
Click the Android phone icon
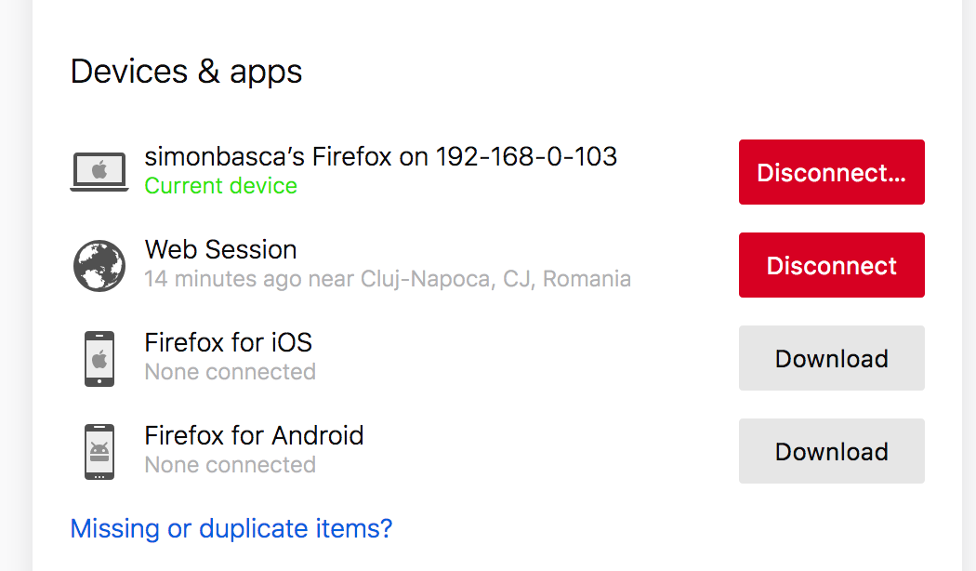[x=99, y=452]
